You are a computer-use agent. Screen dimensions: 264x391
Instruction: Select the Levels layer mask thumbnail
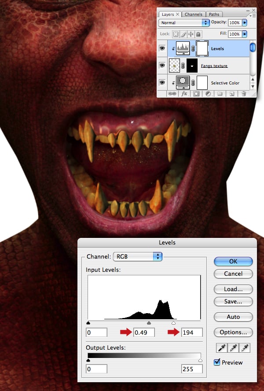point(202,49)
